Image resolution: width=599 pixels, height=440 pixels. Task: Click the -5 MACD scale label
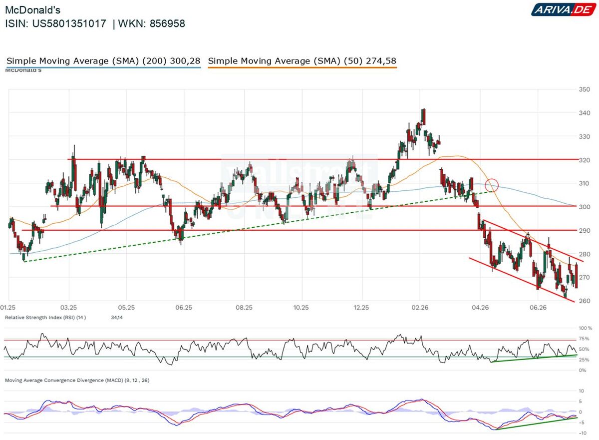point(581,423)
